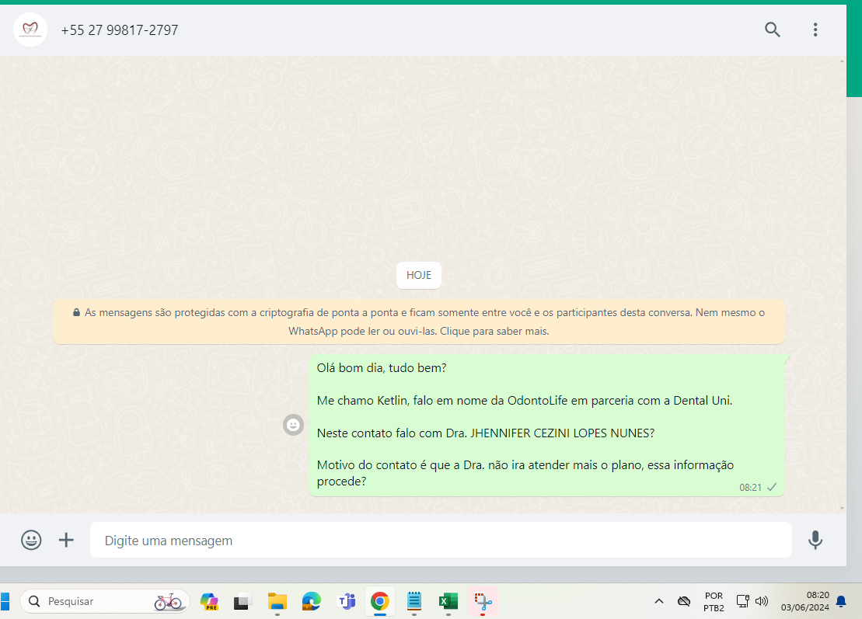Click the lock icon in encryption notice

click(76, 312)
